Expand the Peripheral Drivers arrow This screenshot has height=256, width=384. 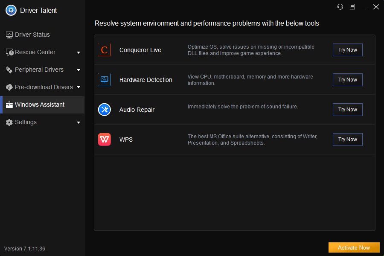coord(79,70)
